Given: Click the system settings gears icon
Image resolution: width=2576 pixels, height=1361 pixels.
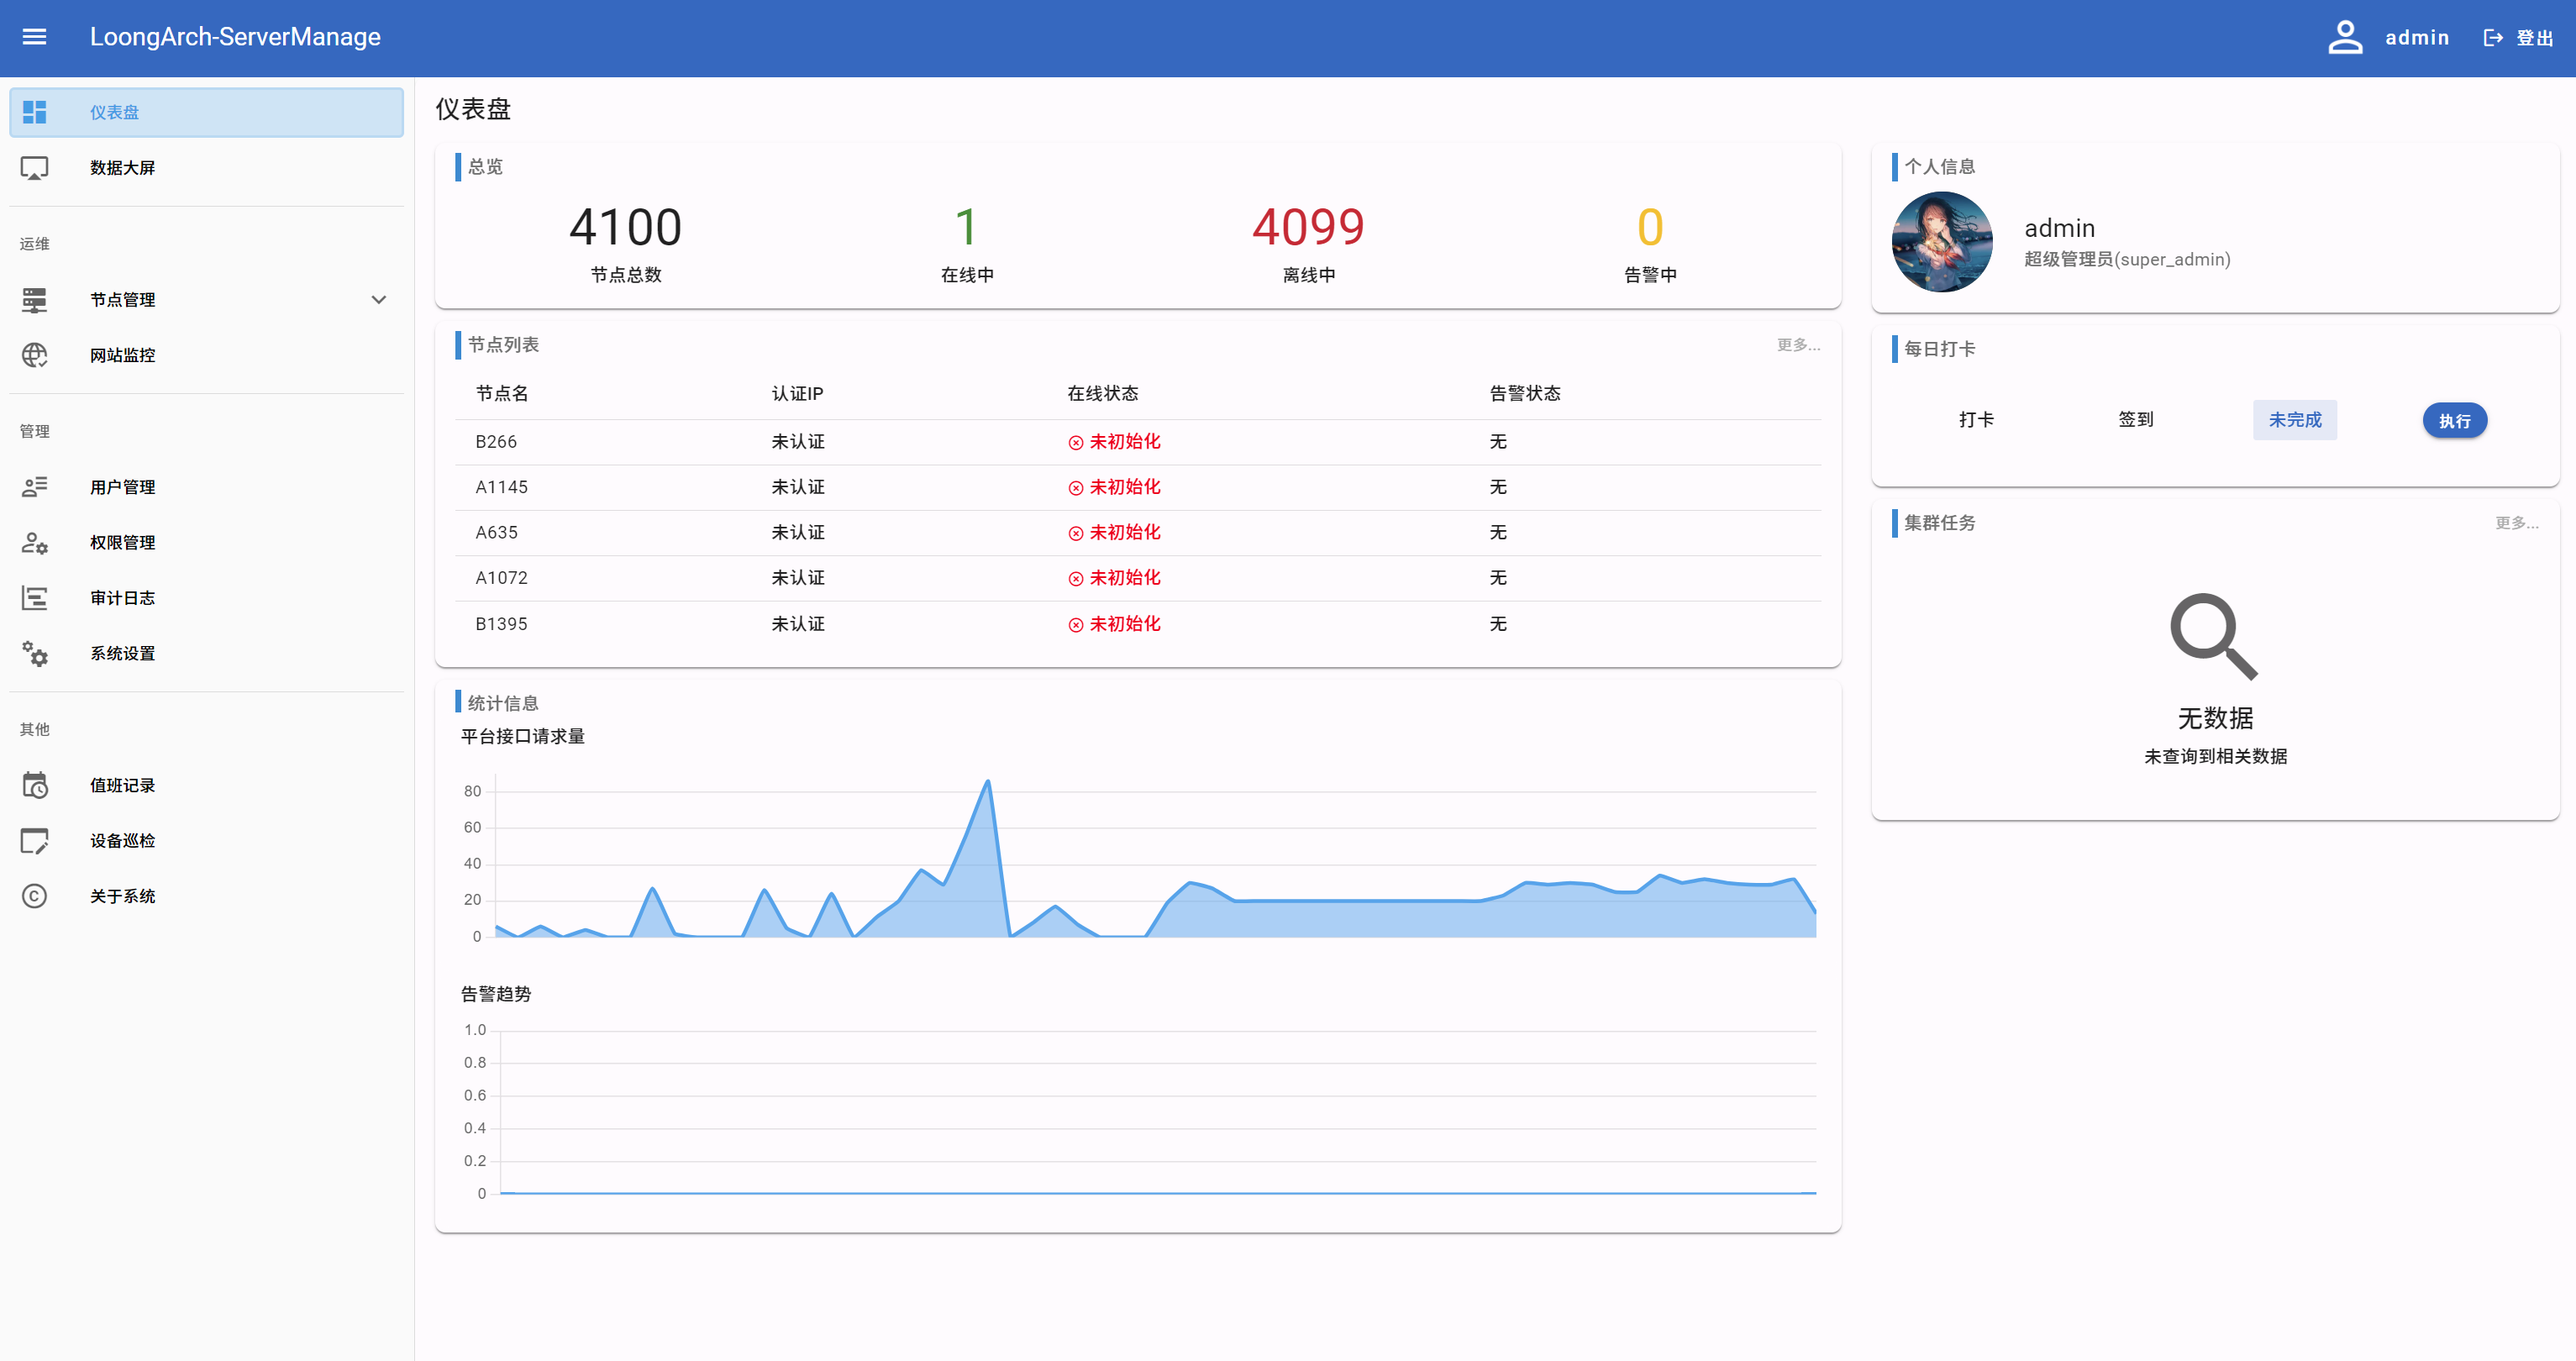Looking at the screenshot, I should pyautogui.click(x=34, y=653).
